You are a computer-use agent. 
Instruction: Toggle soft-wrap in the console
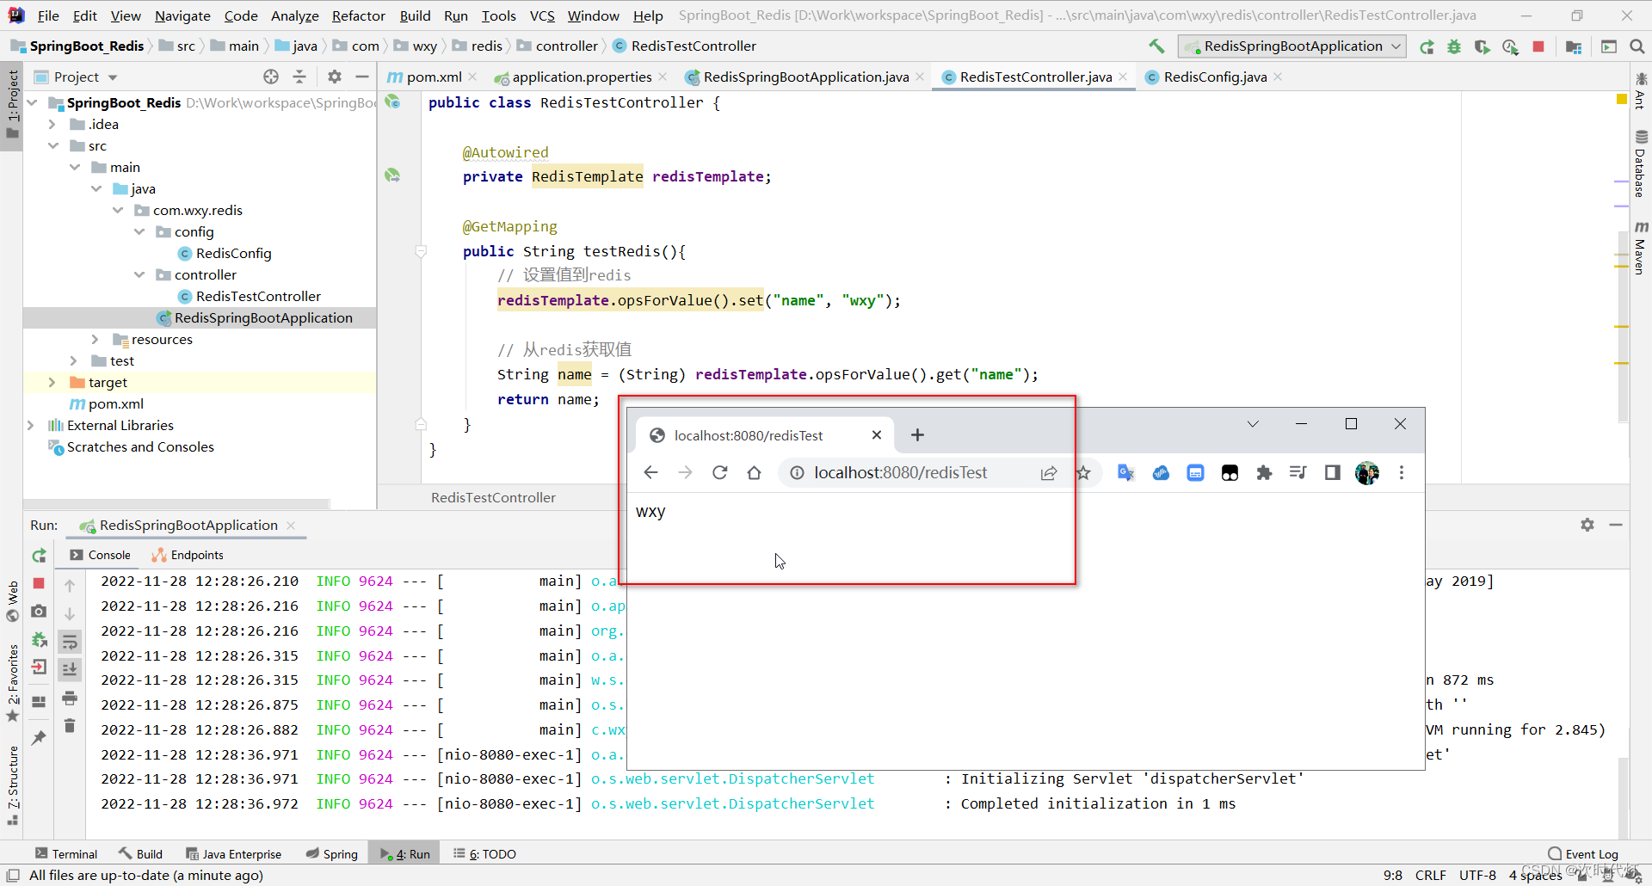(70, 642)
